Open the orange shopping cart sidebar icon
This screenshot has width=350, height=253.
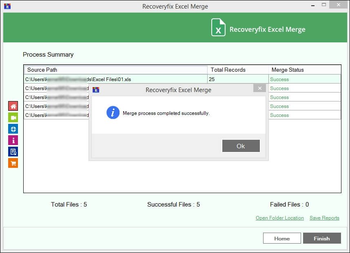13,163
